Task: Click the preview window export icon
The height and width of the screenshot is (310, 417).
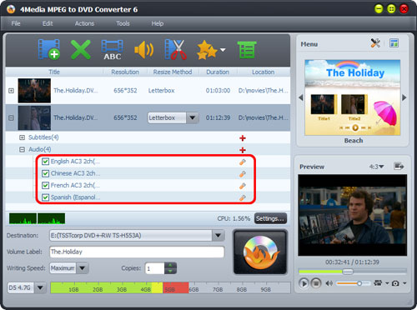Action: coord(399,167)
